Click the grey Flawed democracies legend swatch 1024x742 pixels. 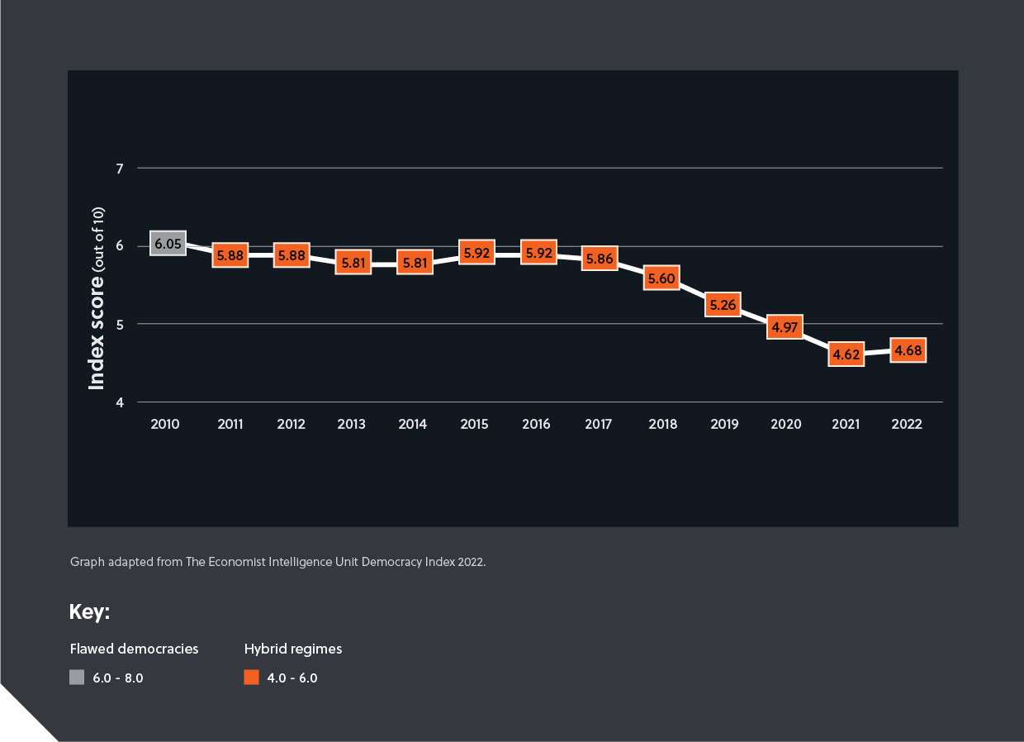77,678
